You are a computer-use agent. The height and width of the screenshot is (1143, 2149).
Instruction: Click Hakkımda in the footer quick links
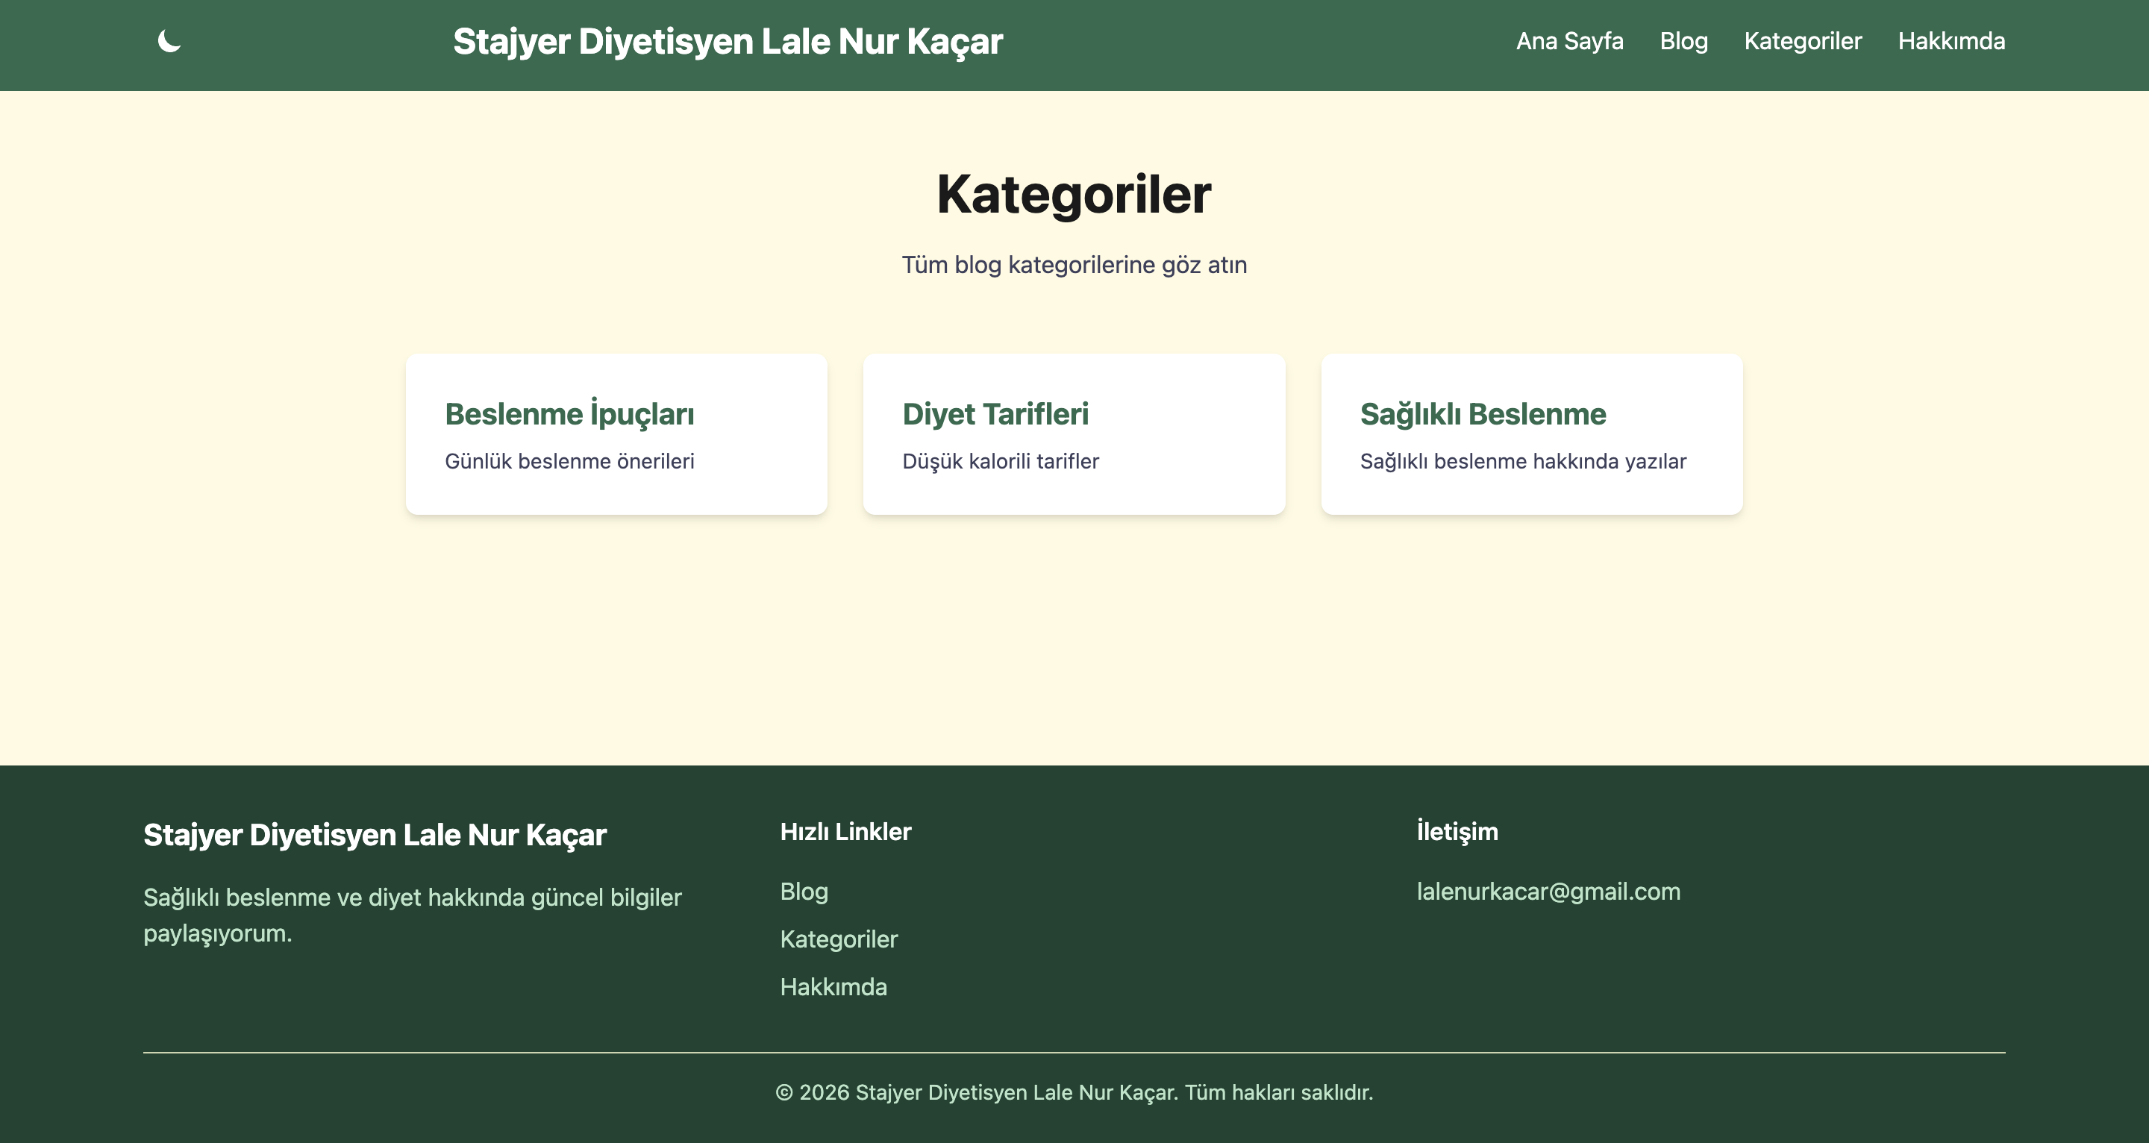(833, 987)
